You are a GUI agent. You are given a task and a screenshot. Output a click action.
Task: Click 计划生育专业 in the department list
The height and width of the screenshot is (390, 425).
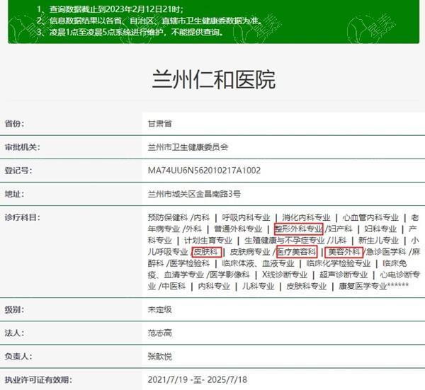coord(208,241)
